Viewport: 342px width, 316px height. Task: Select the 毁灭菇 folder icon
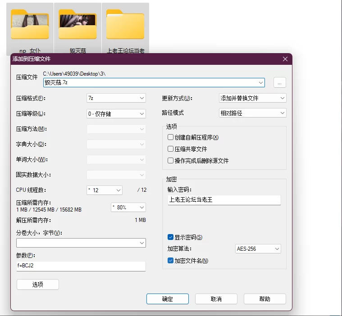[x=78, y=25]
